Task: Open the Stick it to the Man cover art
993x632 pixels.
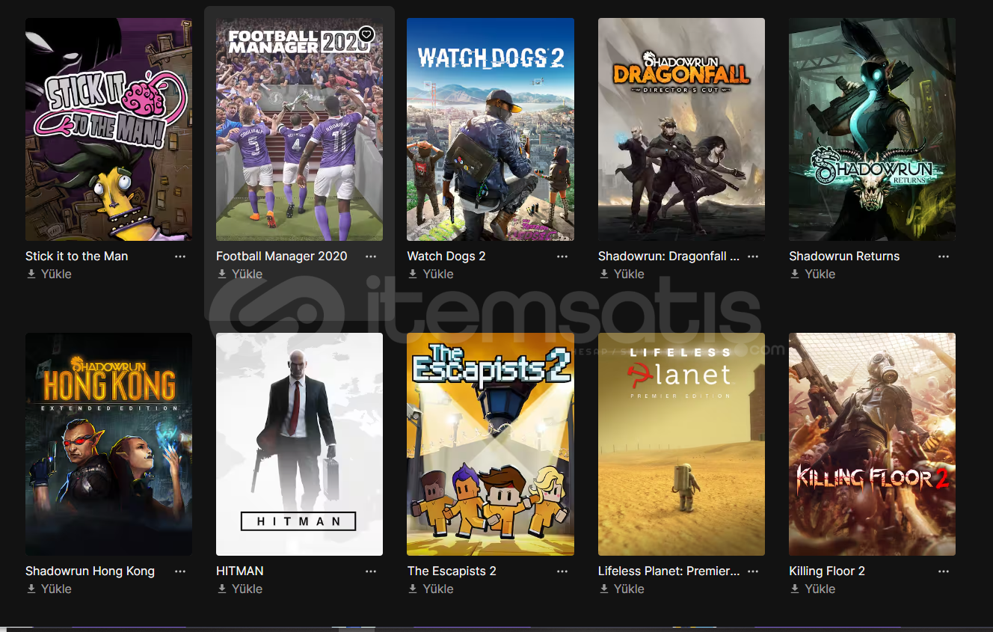Action: click(108, 129)
